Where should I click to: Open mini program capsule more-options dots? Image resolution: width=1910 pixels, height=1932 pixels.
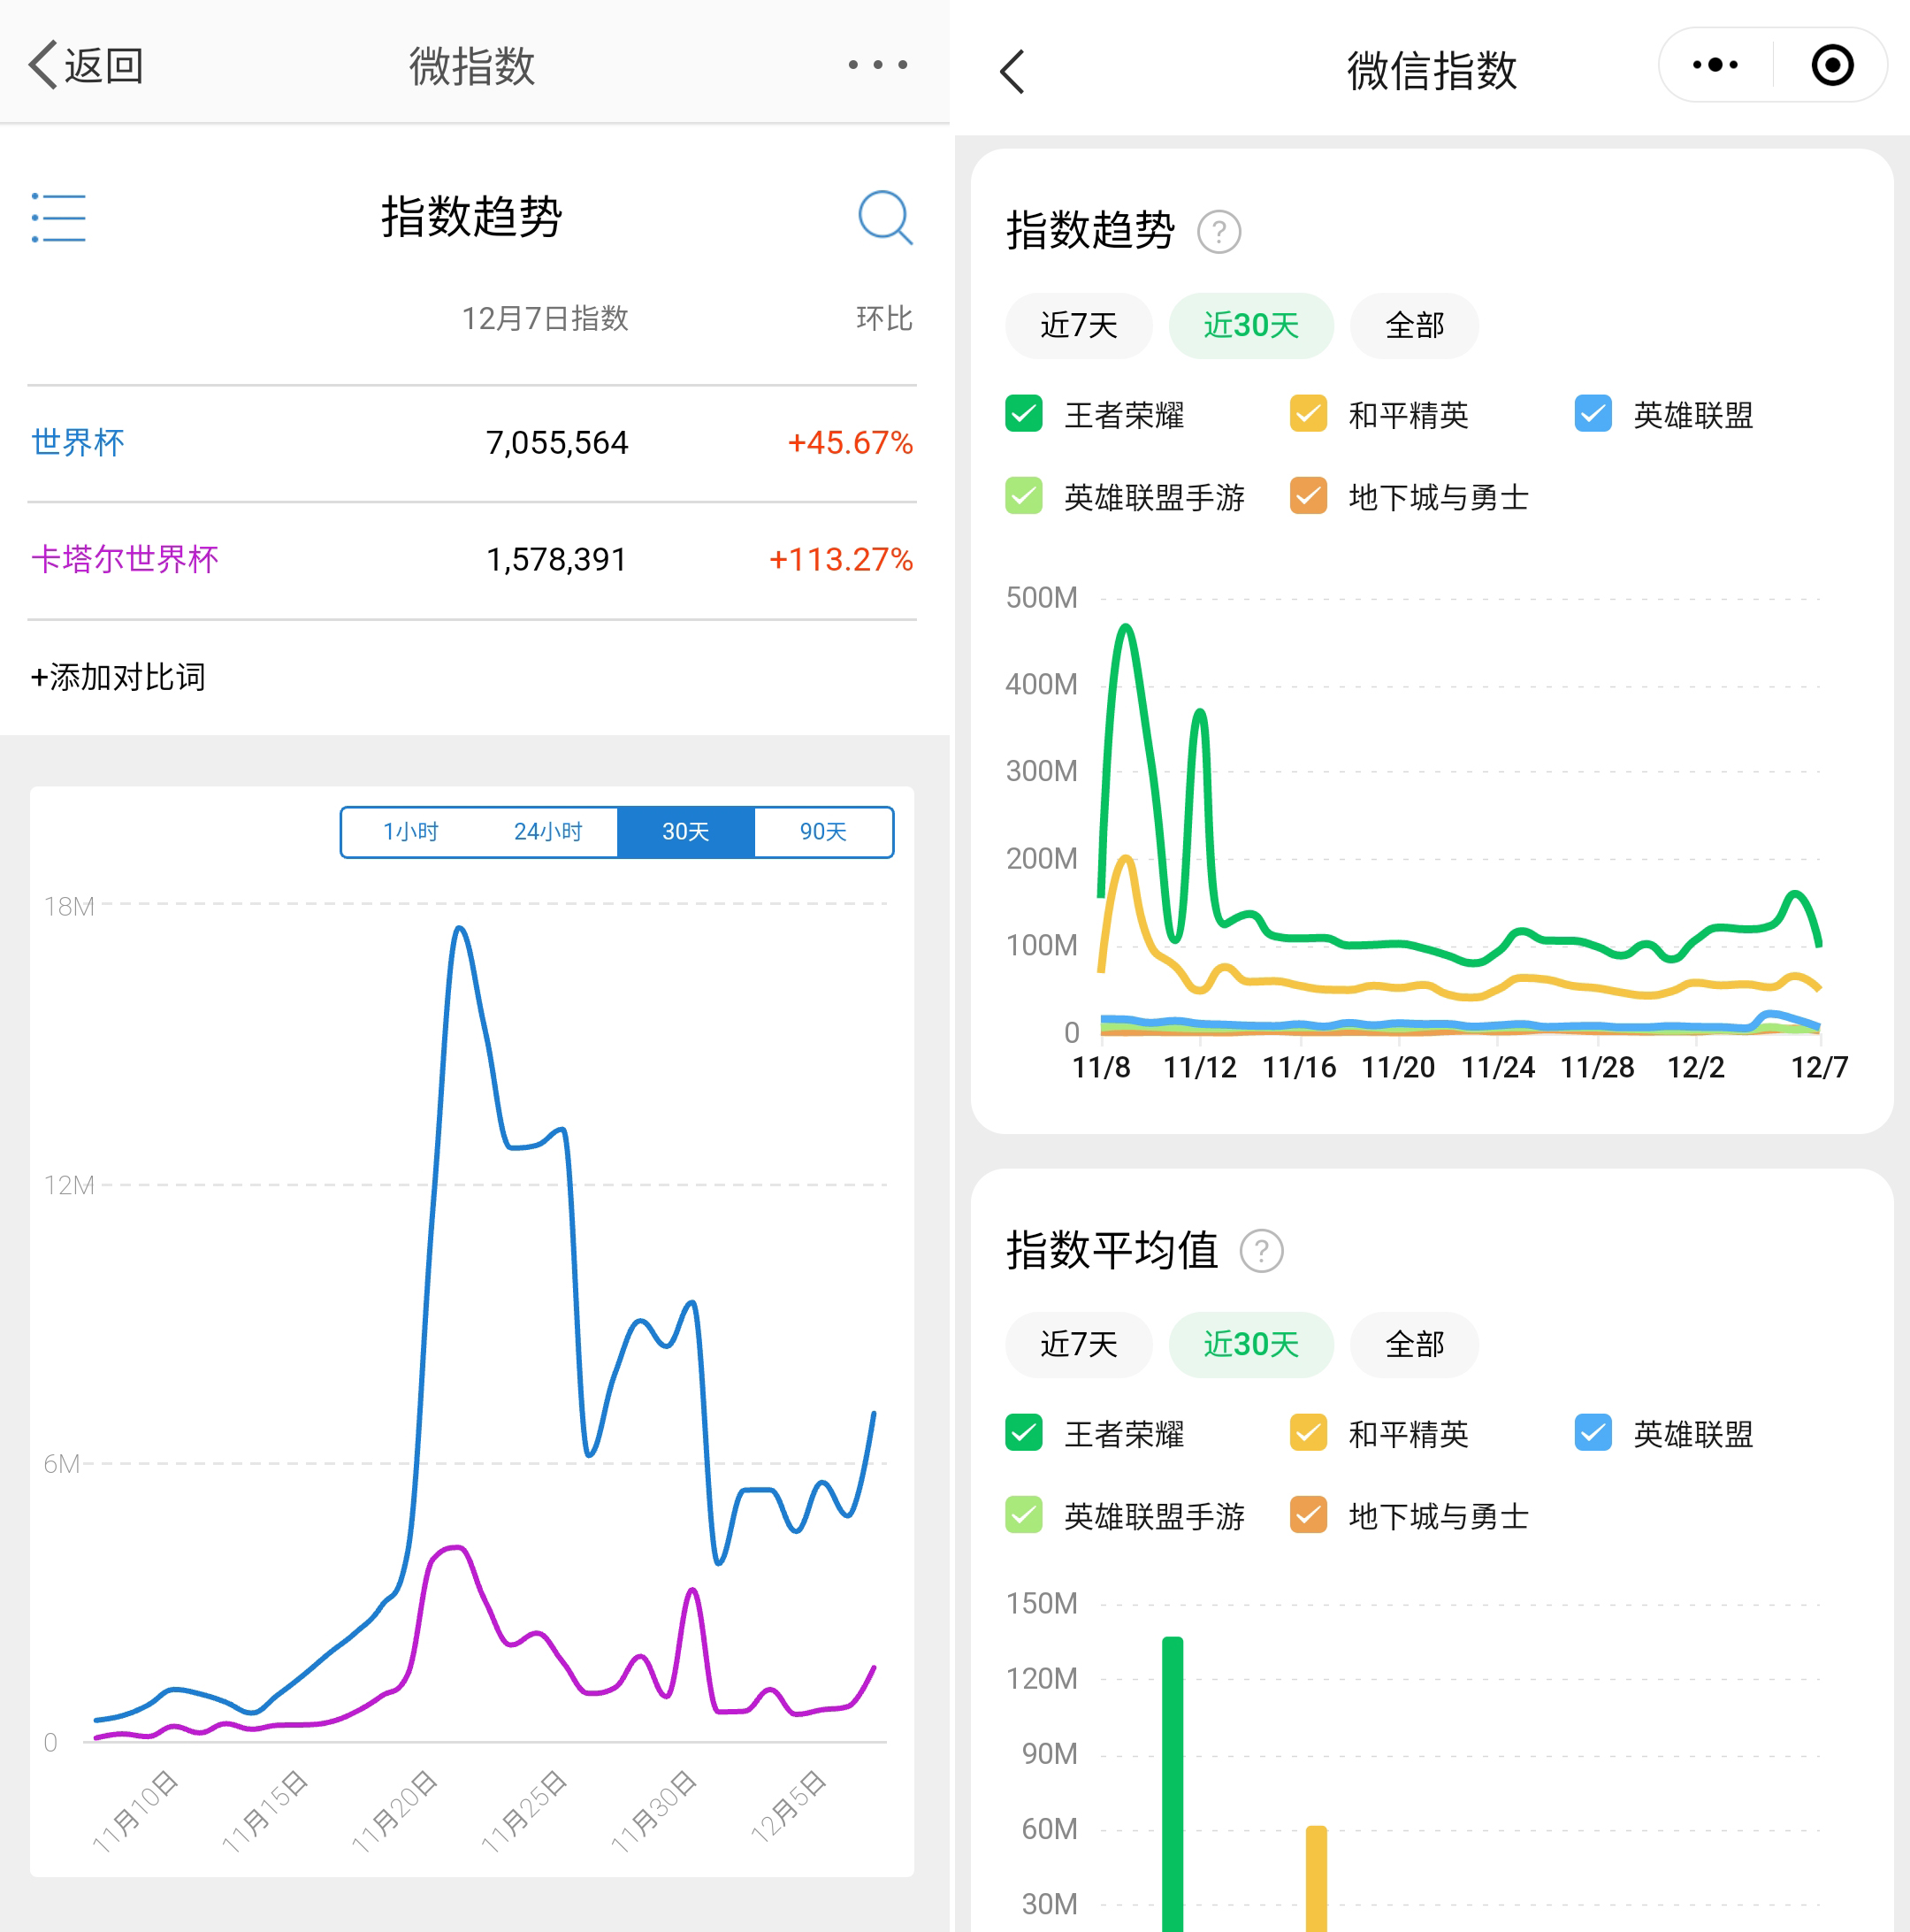1715,65
